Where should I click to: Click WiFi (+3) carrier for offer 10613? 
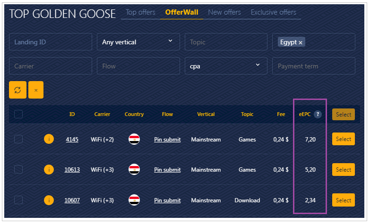[102, 170]
